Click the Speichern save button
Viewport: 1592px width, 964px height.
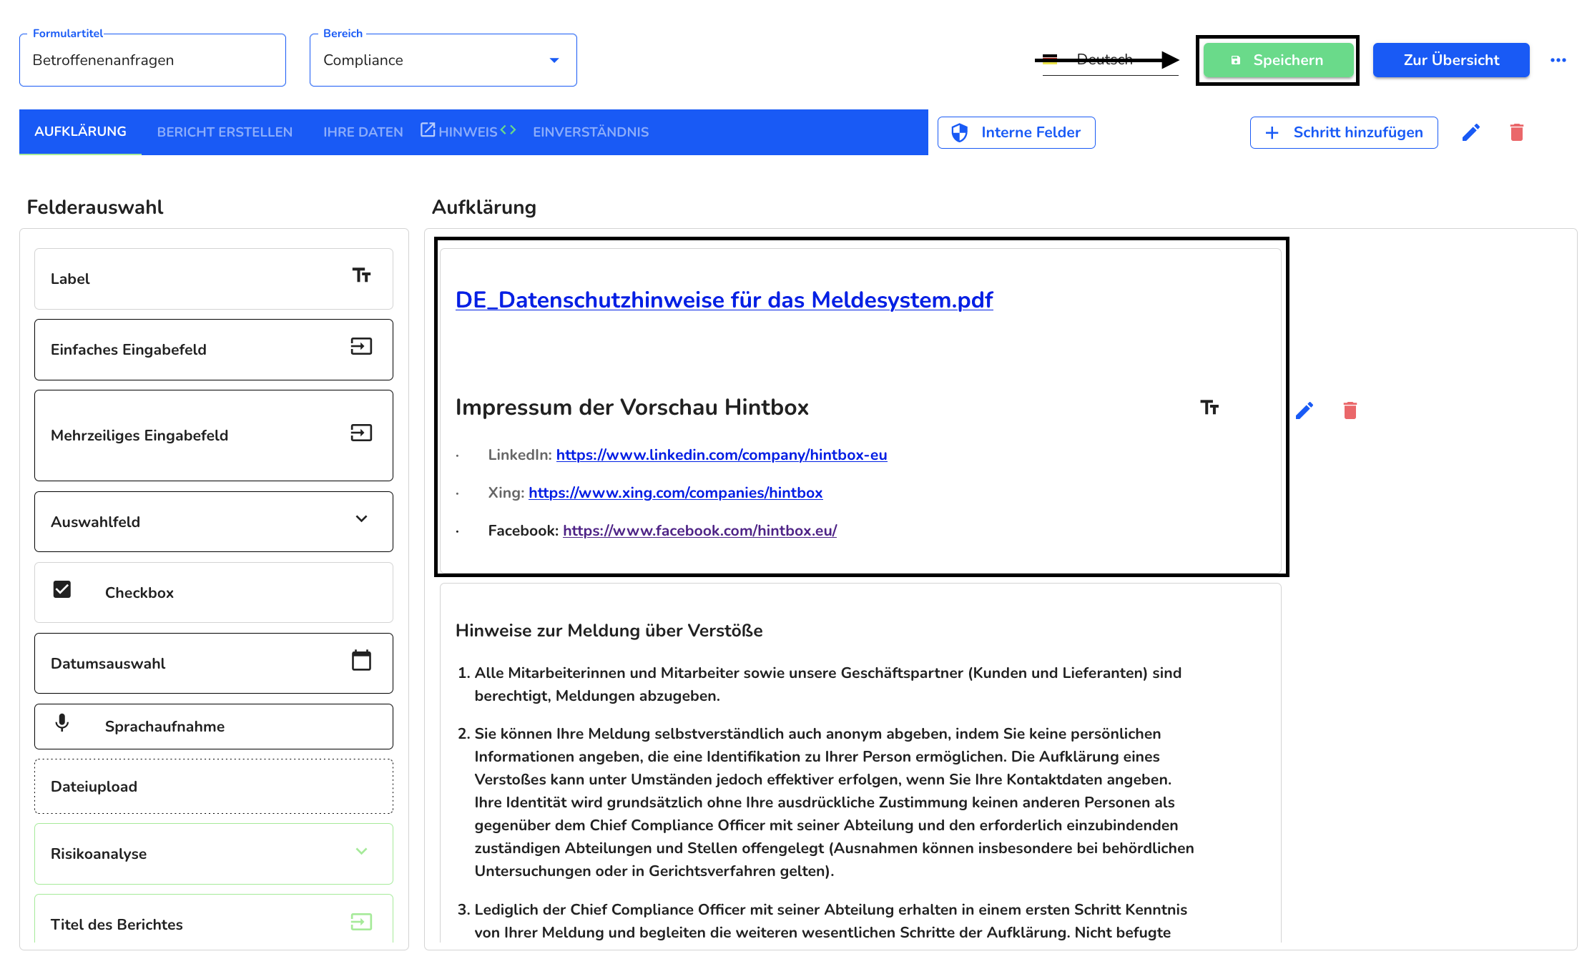(1278, 60)
